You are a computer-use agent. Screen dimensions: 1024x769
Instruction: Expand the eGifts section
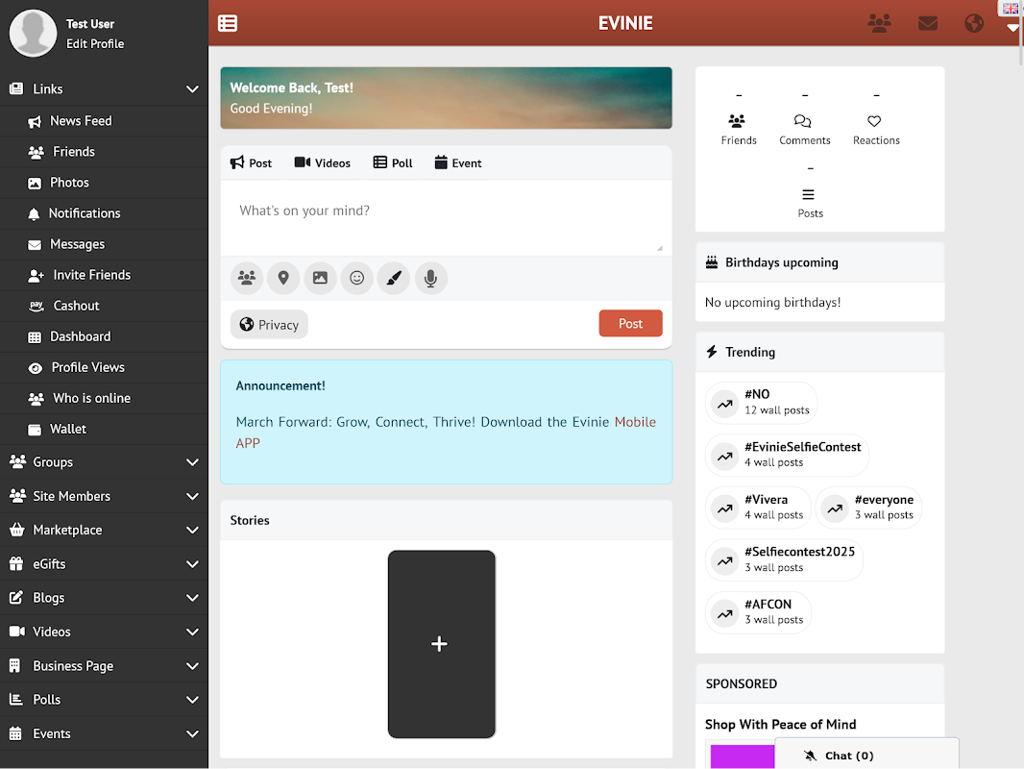105,564
